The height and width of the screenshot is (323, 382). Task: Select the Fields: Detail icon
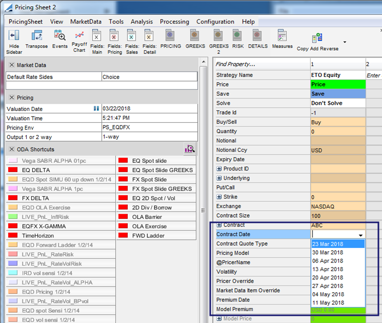coord(149,35)
